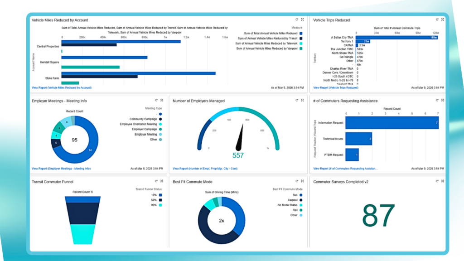Click the Information Request bar showing 7
The image size is (464, 261).
pyautogui.click(x=391, y=122)
